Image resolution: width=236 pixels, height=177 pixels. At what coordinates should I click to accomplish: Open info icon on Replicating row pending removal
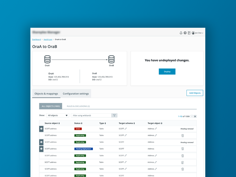(x=41, y=142)
